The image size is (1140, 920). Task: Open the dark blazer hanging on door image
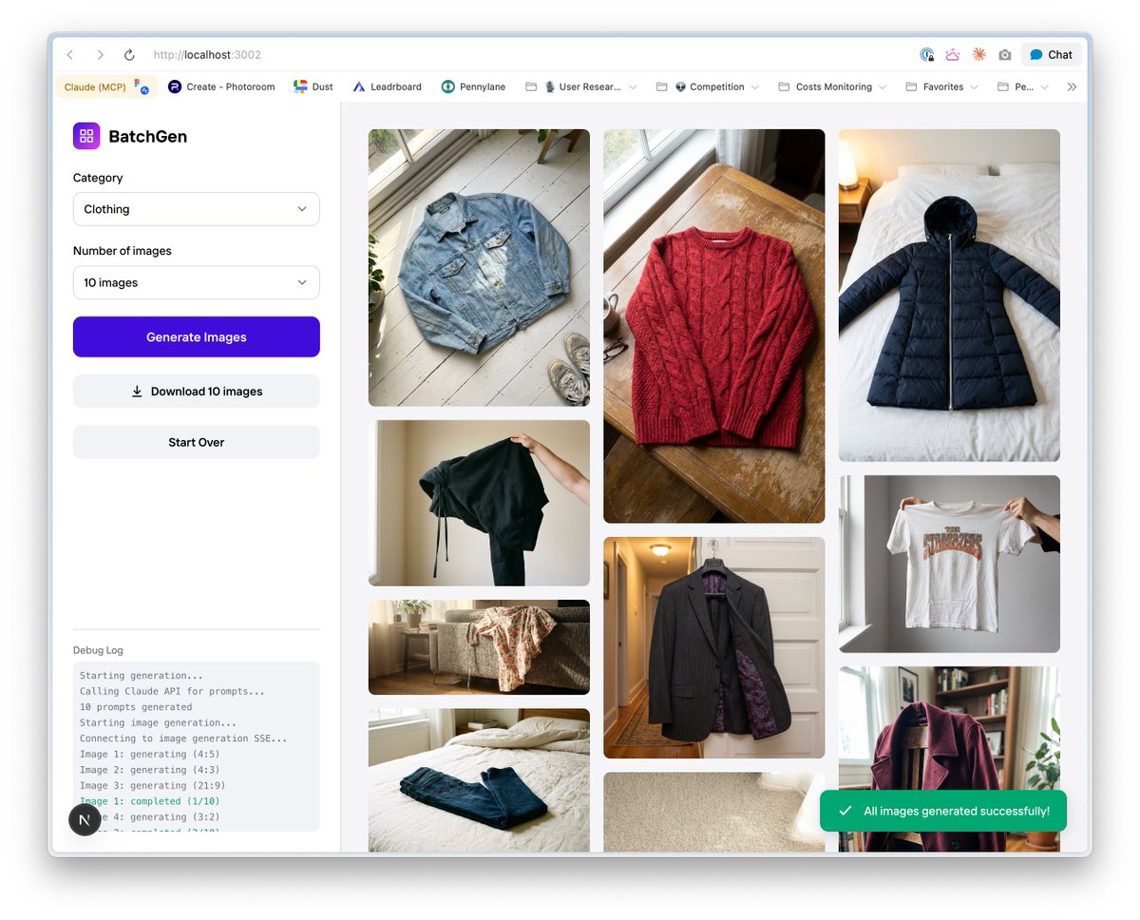click(x=714, y=647)
